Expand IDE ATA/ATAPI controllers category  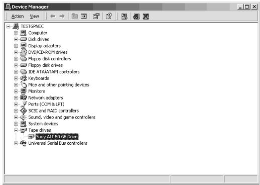pyautogui.click(x=16, y=72)
